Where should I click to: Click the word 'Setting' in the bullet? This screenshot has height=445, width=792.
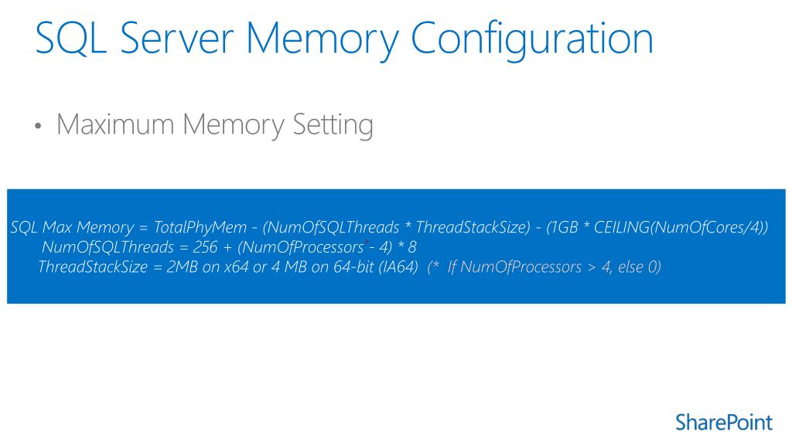click(333, 125)
